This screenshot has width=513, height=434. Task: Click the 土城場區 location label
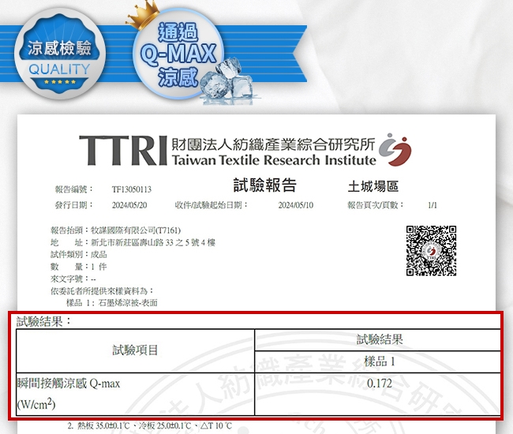click(x=373, y=187)
